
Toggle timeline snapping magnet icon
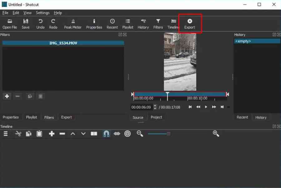coord(106,134)
